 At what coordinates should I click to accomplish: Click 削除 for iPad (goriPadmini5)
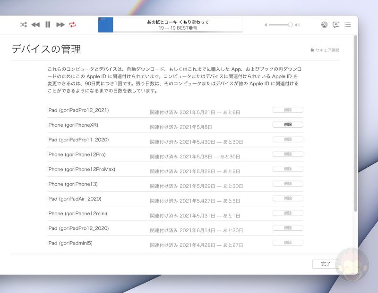(288, 243)
